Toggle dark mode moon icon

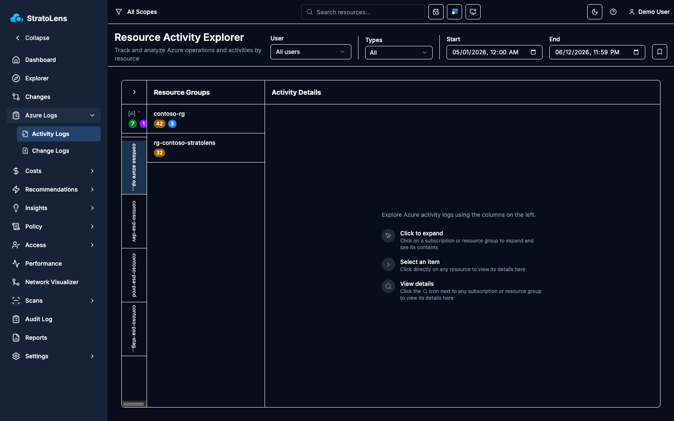tap(594, 12)
